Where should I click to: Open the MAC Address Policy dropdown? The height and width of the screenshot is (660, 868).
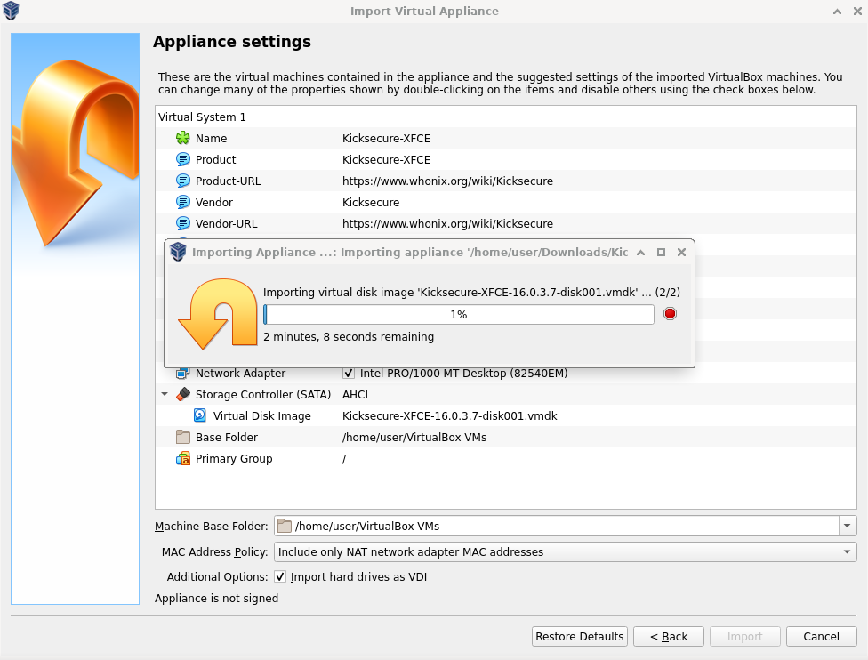point(846,551)
